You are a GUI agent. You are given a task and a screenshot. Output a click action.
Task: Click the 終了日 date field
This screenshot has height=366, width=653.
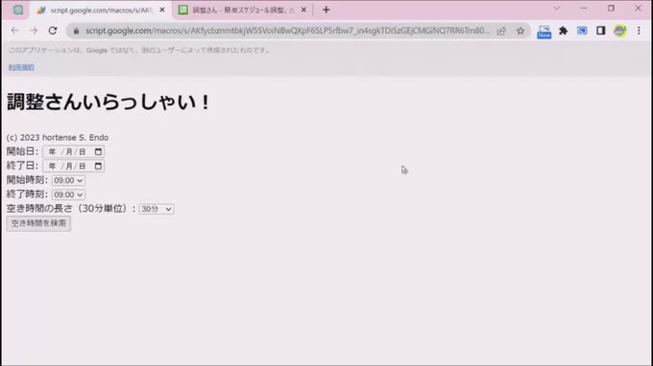73,166
